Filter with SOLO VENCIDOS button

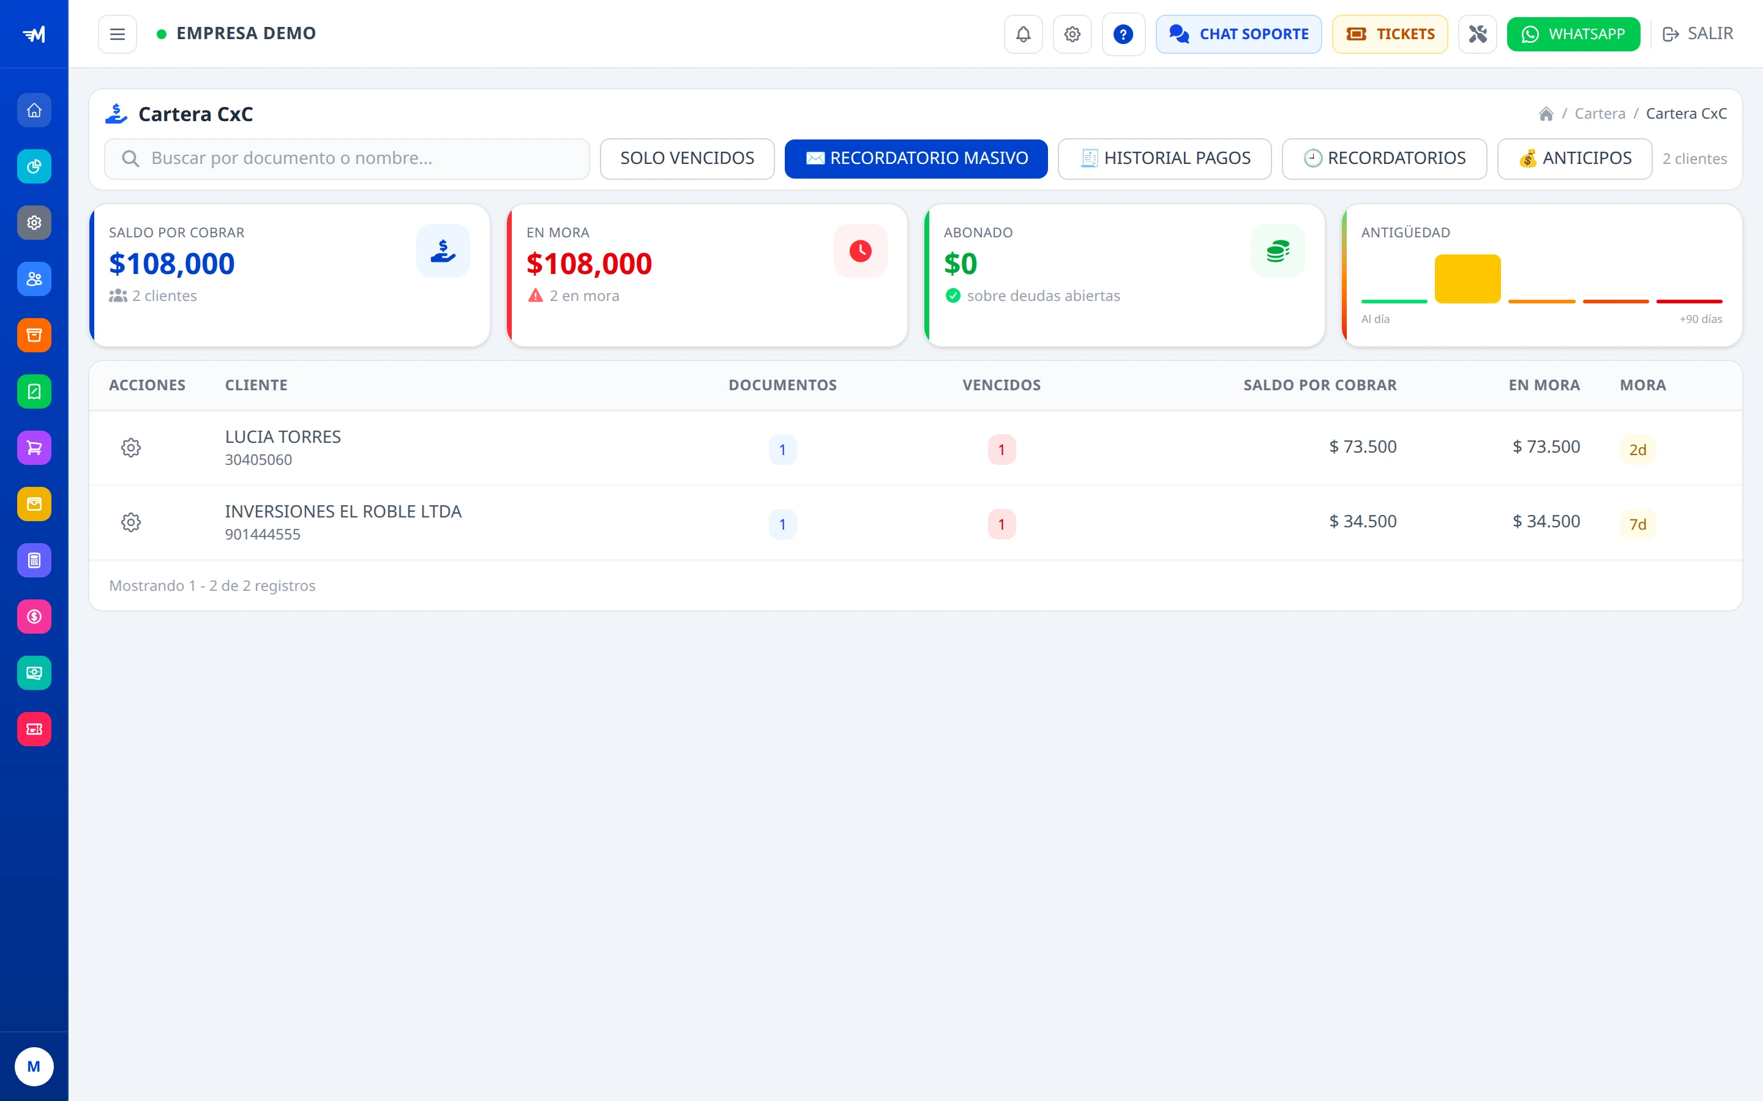pos(687,159)
